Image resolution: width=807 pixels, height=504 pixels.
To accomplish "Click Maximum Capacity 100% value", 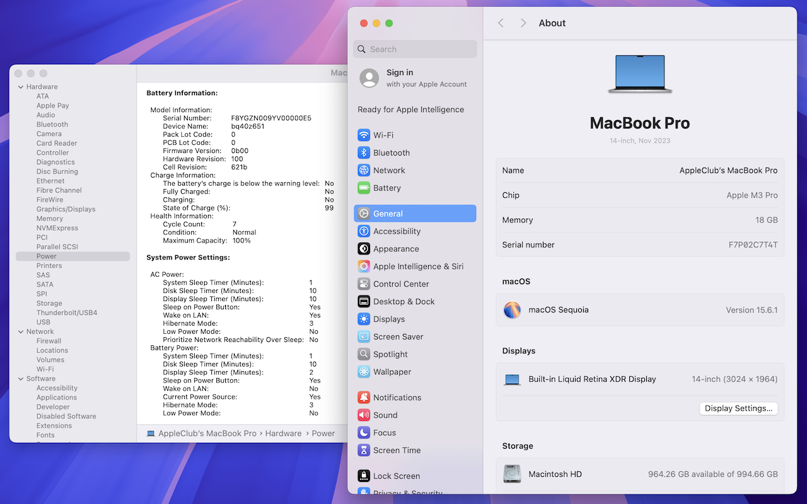I will coord(241,241).
